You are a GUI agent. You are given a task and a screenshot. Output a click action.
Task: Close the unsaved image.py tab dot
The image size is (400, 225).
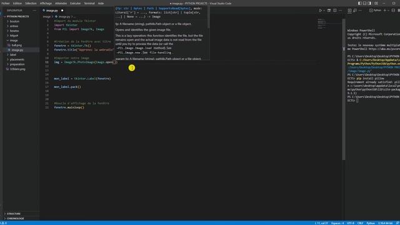62,11
